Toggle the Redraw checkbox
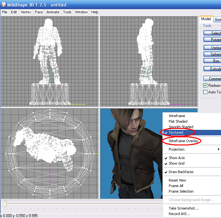 (x=205, y=85)
